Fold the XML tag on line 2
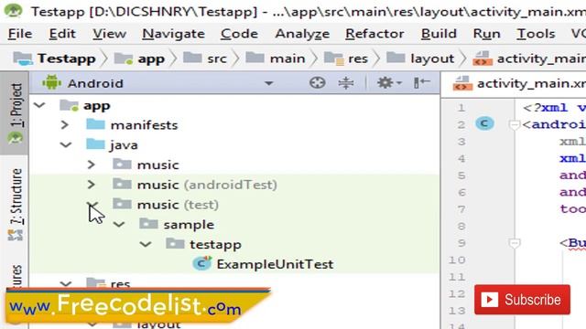The image size is (586, 329). (515, 124)
